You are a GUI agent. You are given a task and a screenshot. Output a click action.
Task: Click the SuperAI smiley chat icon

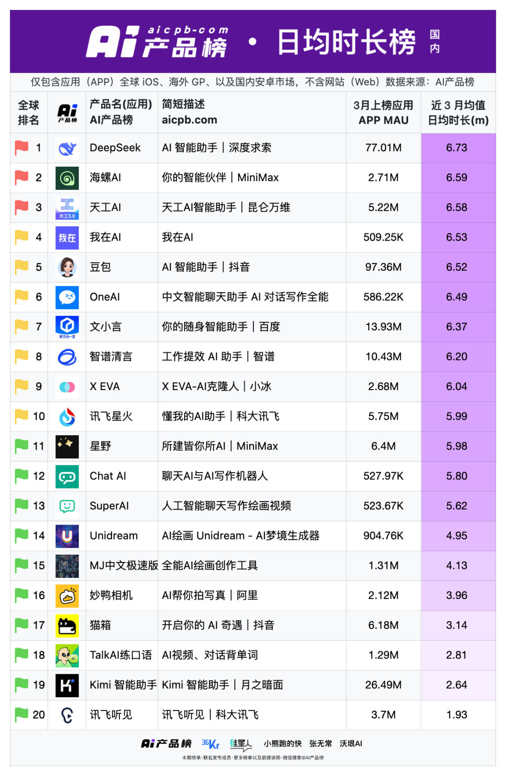click(67, 506)
